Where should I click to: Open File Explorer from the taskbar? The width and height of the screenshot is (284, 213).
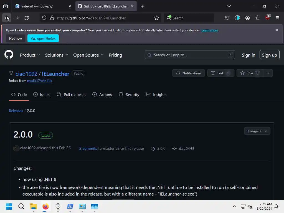tap(33, 206)
